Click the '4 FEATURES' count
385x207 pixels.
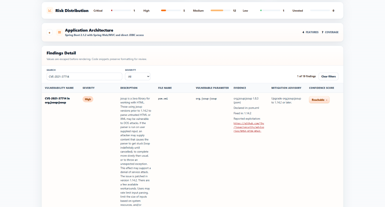pyautogui.click(x=310, y=32)
